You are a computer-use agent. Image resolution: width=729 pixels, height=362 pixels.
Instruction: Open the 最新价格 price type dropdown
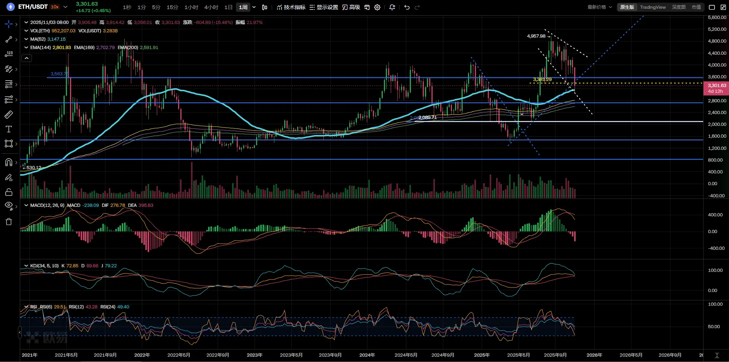[600, 7]
